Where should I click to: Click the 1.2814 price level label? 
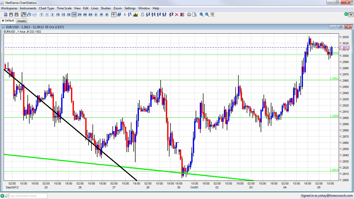[334, 170]
